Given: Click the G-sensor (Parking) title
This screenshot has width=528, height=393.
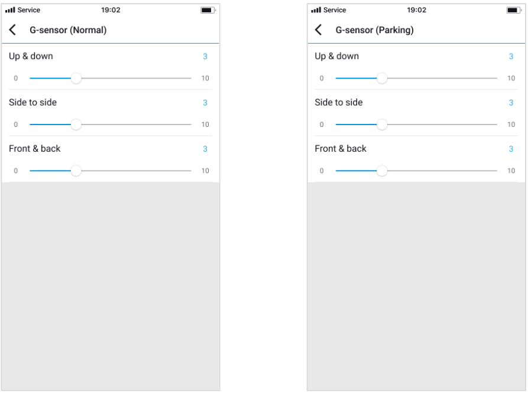Looking at the screenshot, I should [374, 30].
